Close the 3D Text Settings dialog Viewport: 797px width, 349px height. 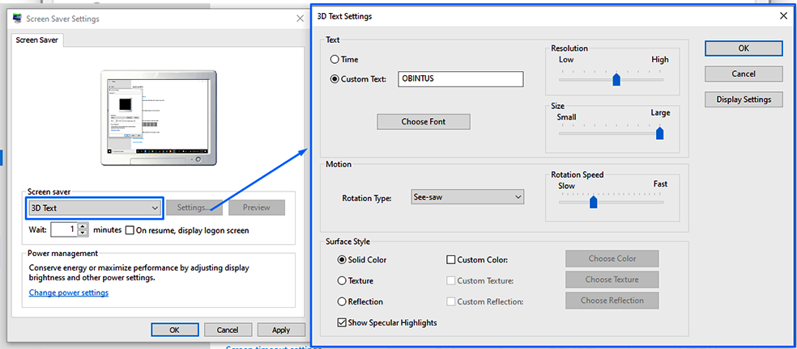pos(783,15)
